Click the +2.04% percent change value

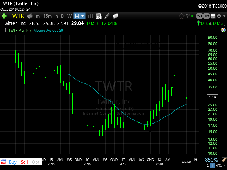pyautogui.click(x=109, y=23)
